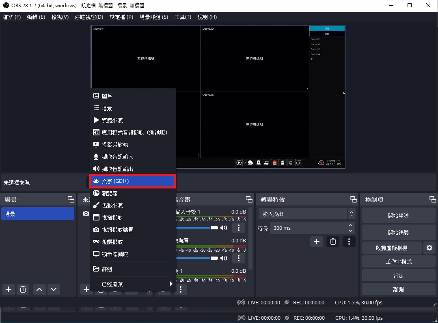Screen dimensions: 438x323
Task: Mute the 裝置 audio track speaker icon
Action: tap(224, 258)
